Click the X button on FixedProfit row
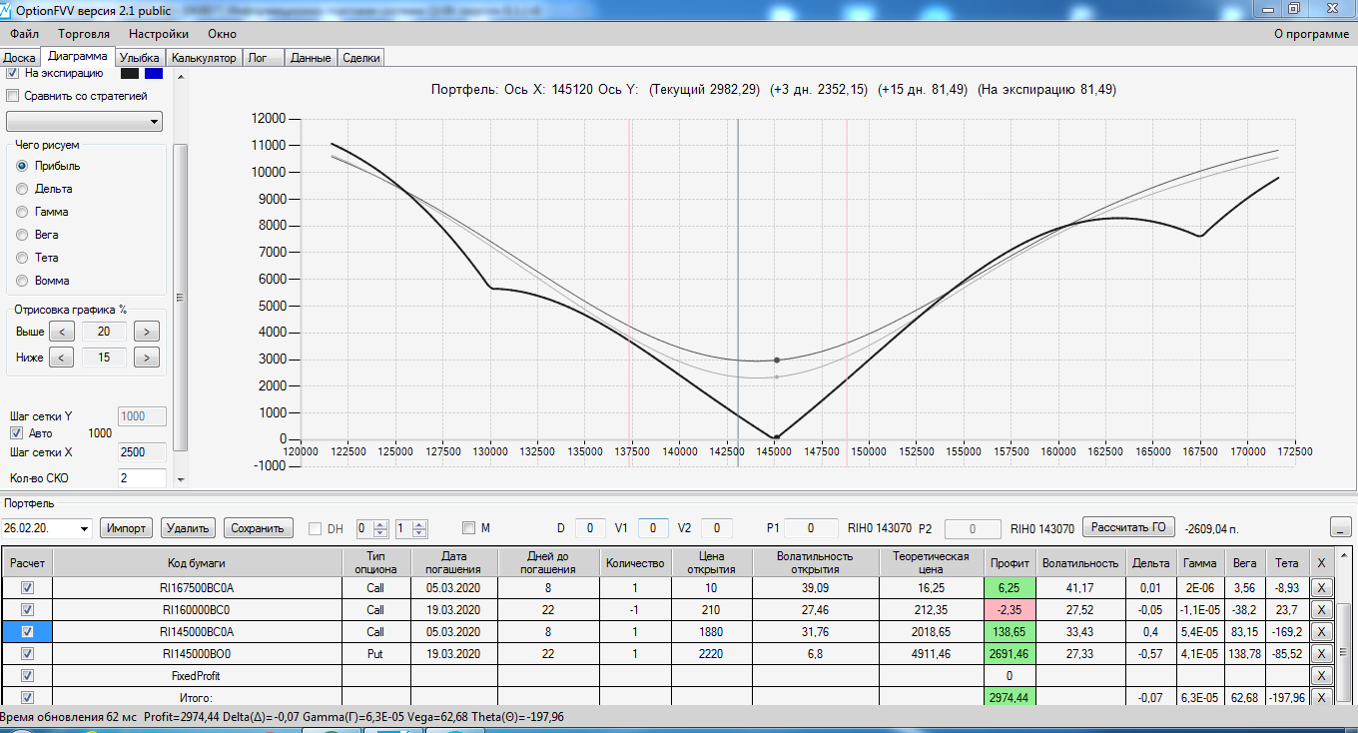 pyautogui.click(x=1321, y=676)
